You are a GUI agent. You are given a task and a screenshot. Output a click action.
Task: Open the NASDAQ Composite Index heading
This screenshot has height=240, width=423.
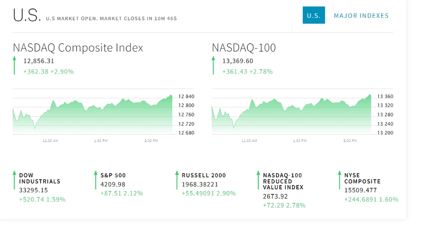pyautogui.click(x=78, y=48)
